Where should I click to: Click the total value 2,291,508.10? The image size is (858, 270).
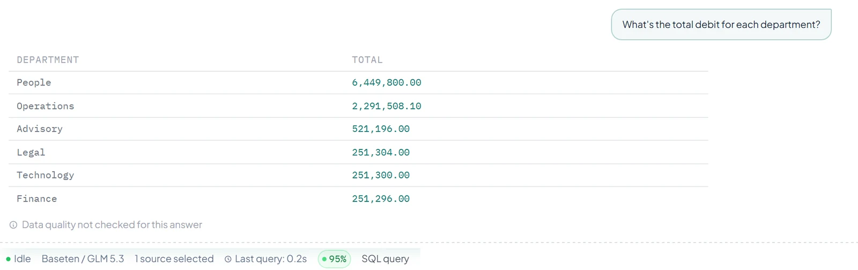coord(387,106)
